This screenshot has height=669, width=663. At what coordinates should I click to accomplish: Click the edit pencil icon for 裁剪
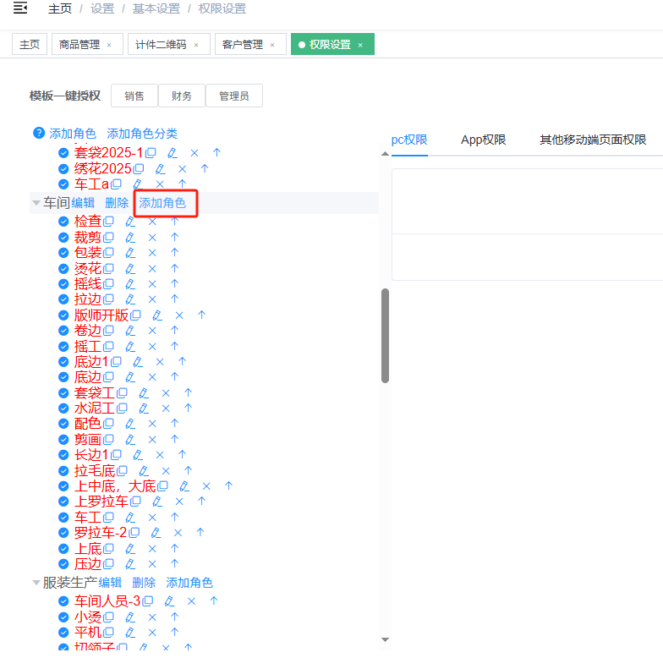(x=130, y=238)
